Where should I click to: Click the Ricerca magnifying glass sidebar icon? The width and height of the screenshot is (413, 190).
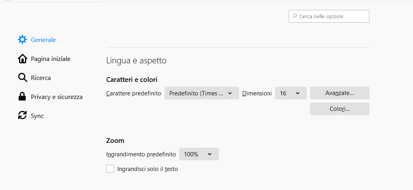tap(23, 78)
